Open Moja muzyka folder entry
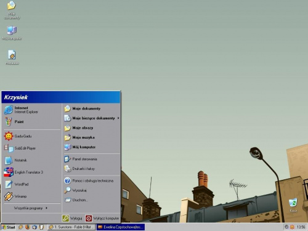308x231 pixels. point(91,137)
